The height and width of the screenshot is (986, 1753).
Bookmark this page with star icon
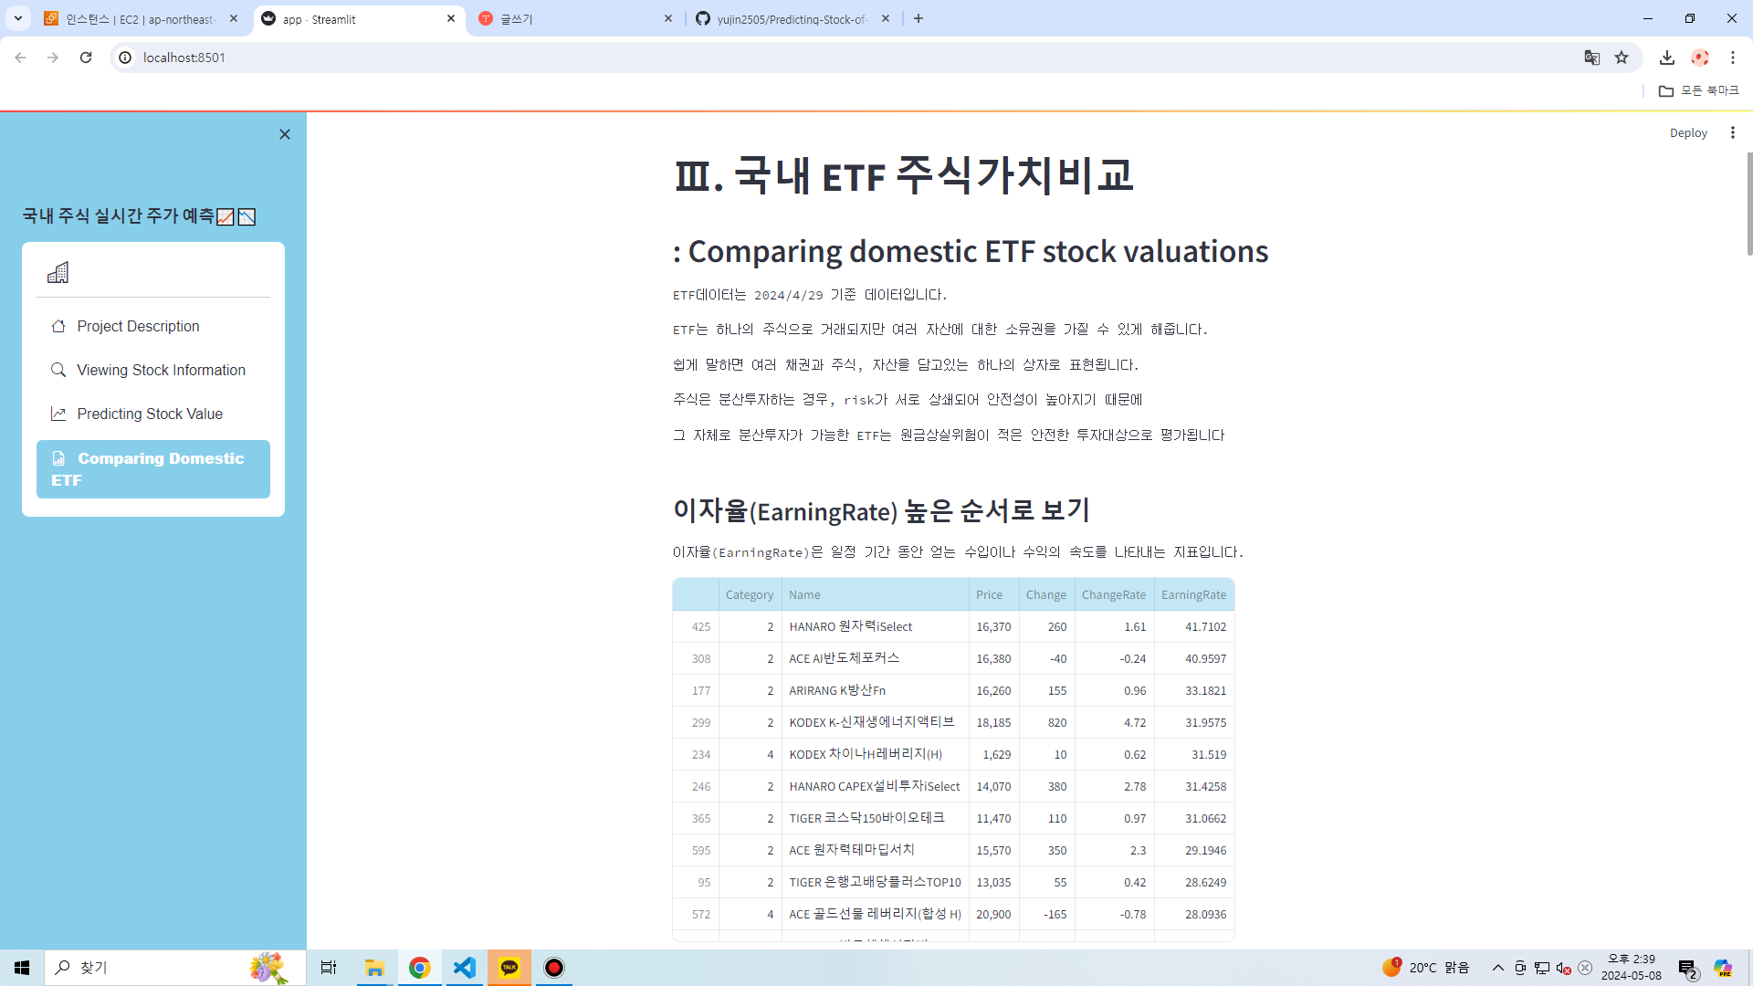(x=1622, y=58)
